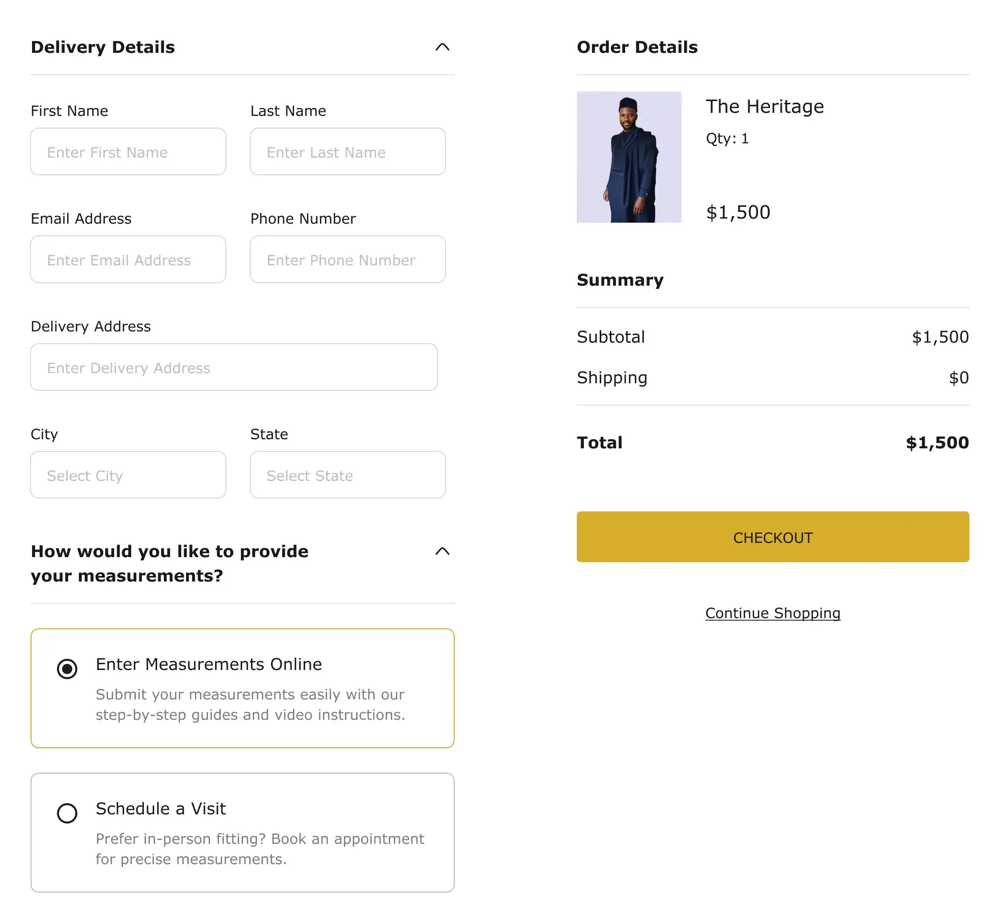The height and width of the screenshot is (915, 1000).
Task: Click the bold Total $1,500 amount
Action: (x=937, y=443)
